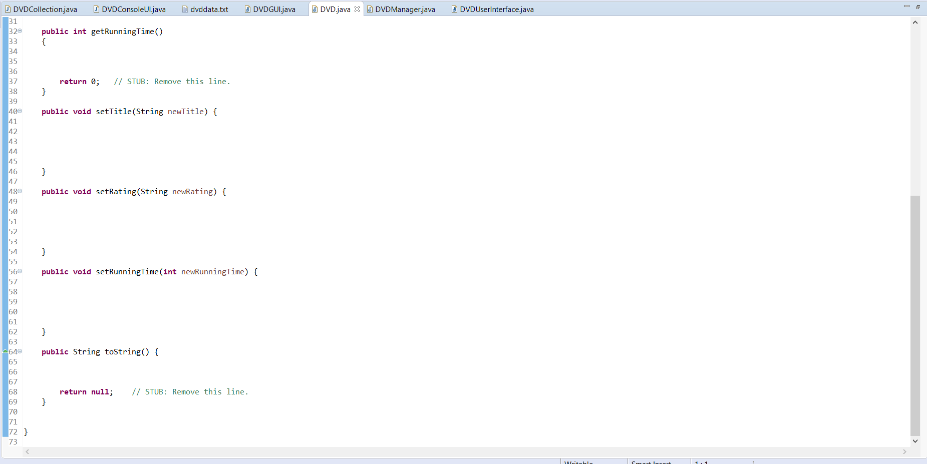Screen dimensions: 927x464
Task: Click the Java file icon on the active DVD.java tab
Action: pos(315,9)
